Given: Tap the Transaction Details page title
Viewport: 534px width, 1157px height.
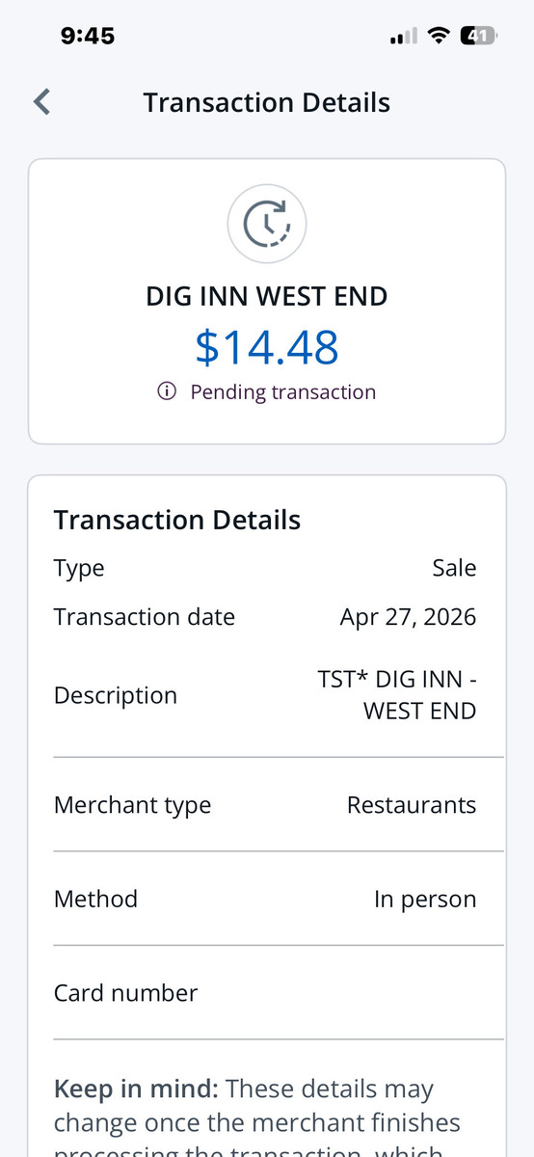Looking at the screenshot, I should click(x=267, y=102).
